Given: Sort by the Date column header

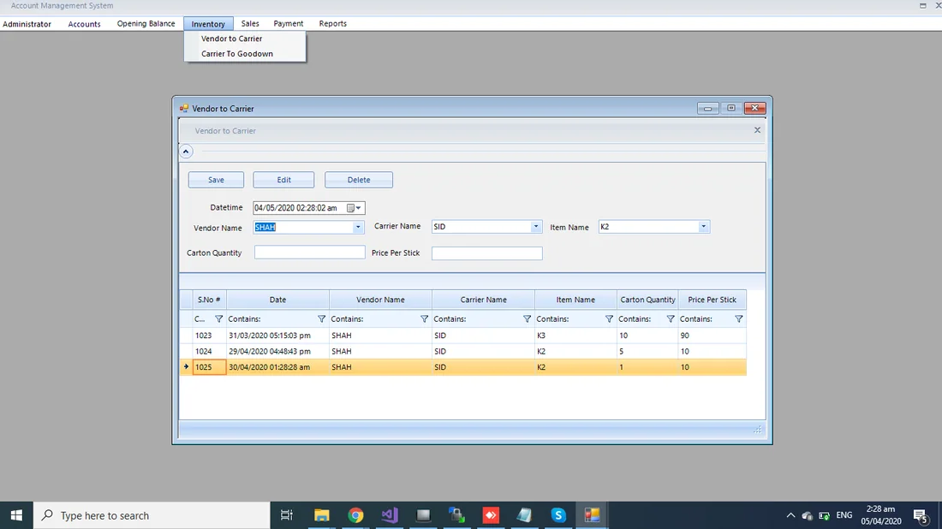Looking at the screenshot, I should coord(277,300).
